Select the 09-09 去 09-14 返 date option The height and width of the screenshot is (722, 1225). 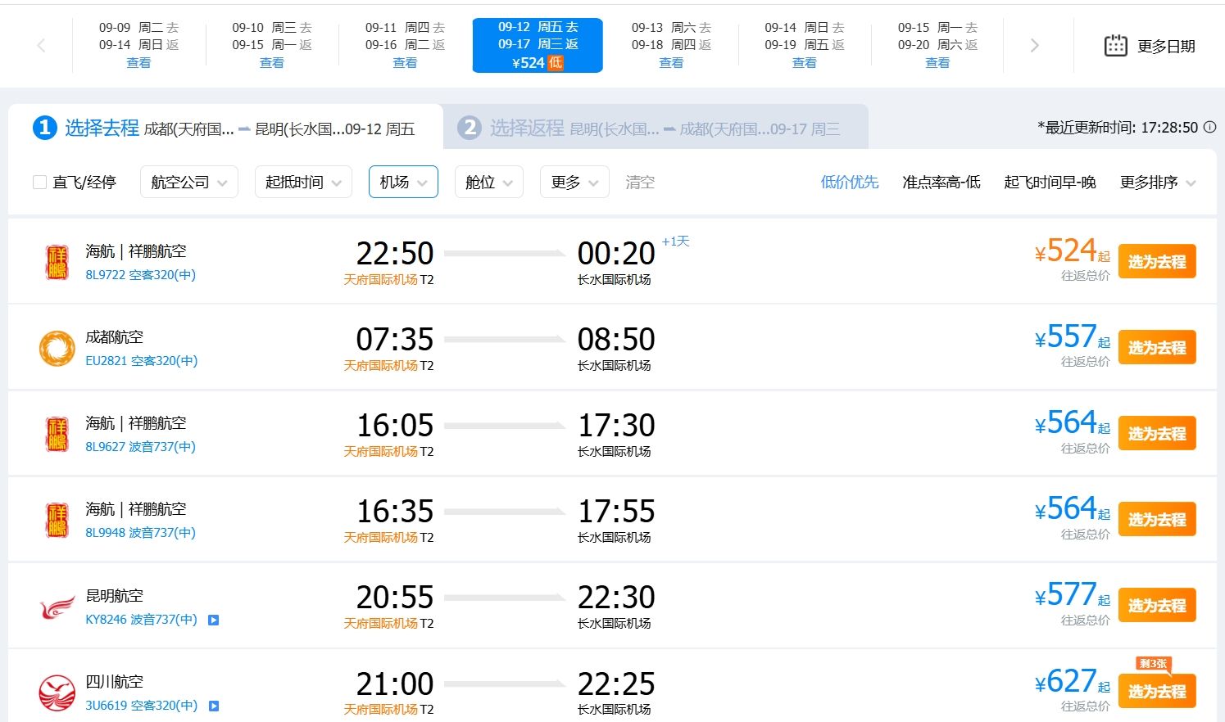(x=138, y=46)
